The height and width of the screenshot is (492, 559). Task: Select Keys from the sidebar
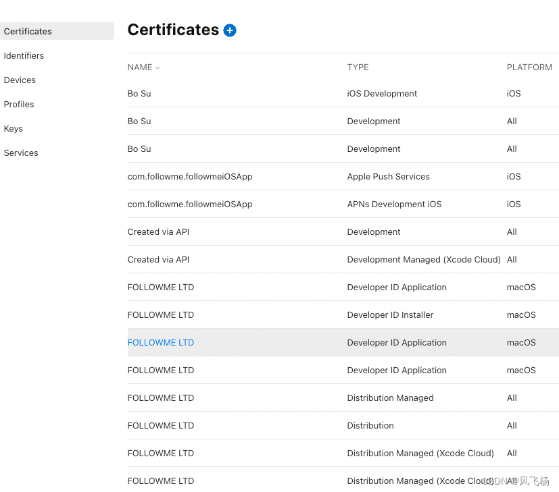point(13,128)
